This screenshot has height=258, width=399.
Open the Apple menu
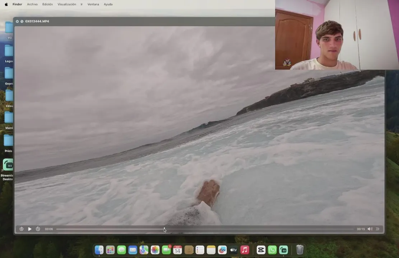pyautogui.click(x=6, y=4)
